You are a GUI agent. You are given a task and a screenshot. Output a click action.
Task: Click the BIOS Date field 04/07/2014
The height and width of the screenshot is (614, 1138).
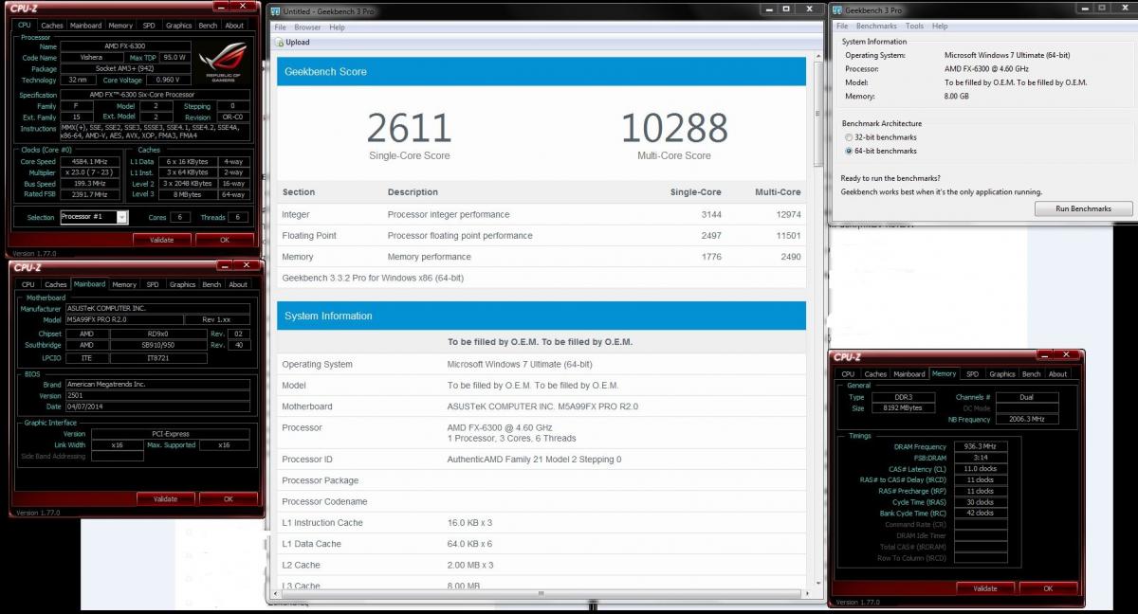click(156, 407)
